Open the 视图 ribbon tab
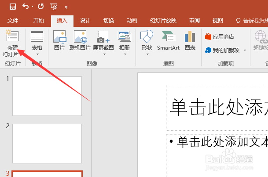 [x=217, y=21]
